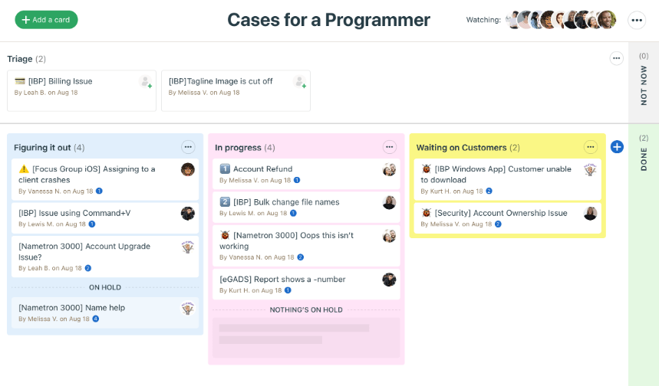Click the assign-person icon on Tagline Image card
The image size is (659, 386).
[299, 82]
